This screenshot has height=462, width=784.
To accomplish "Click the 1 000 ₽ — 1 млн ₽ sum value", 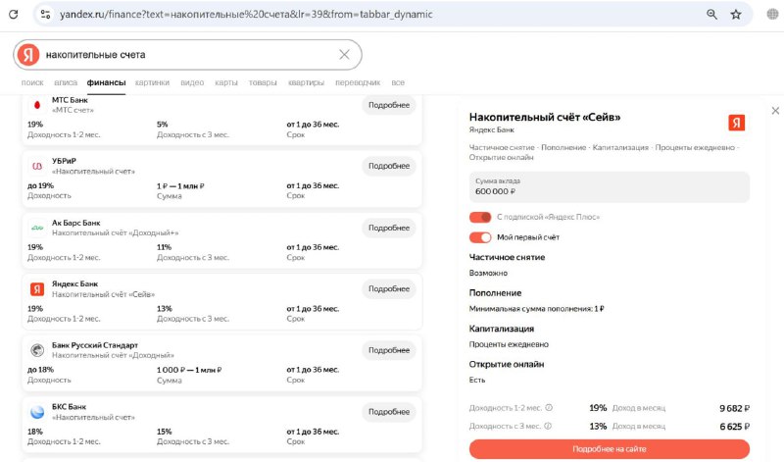I will click(189, 370).
